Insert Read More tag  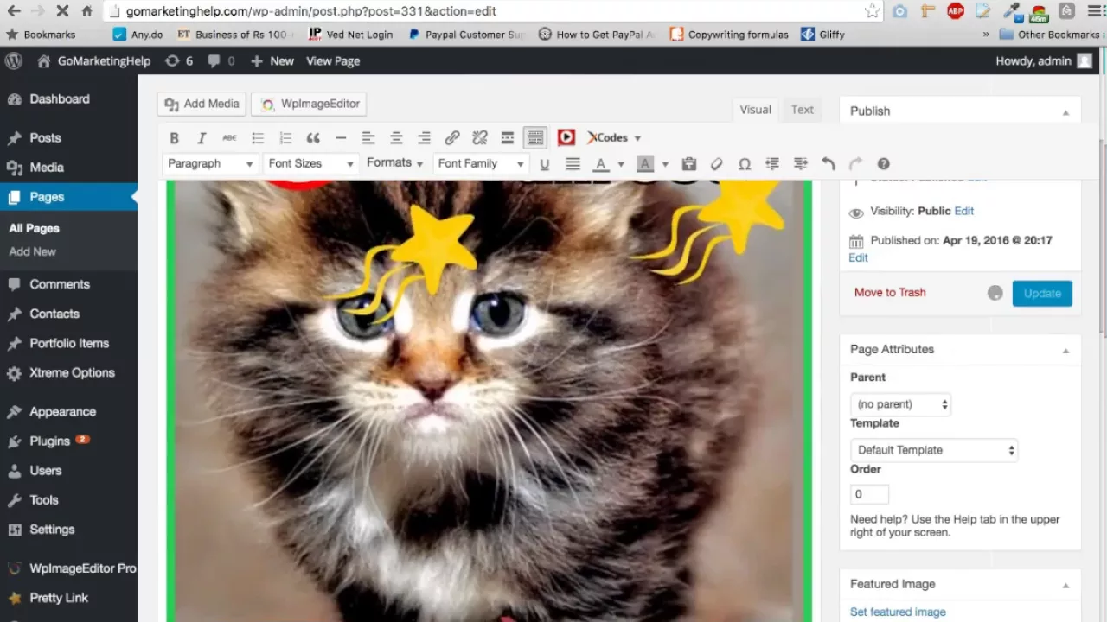tap(508, 138)
